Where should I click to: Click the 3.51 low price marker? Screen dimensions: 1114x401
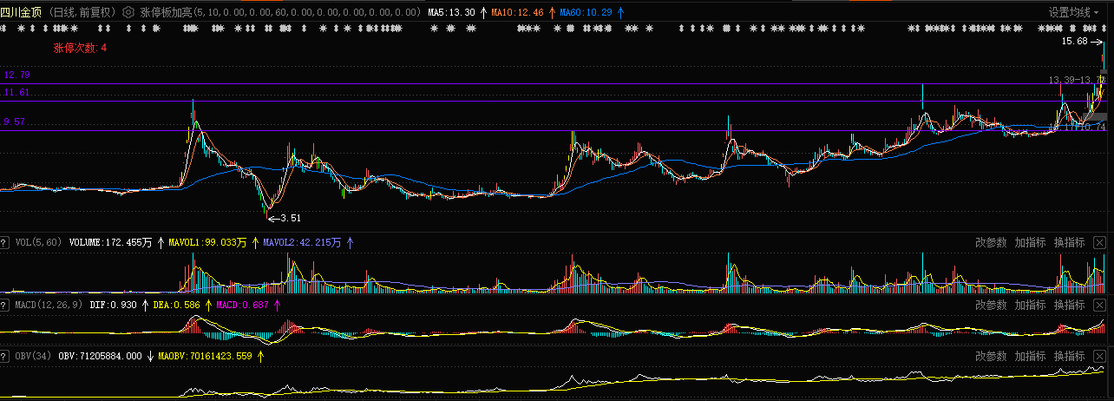(291, 218)
